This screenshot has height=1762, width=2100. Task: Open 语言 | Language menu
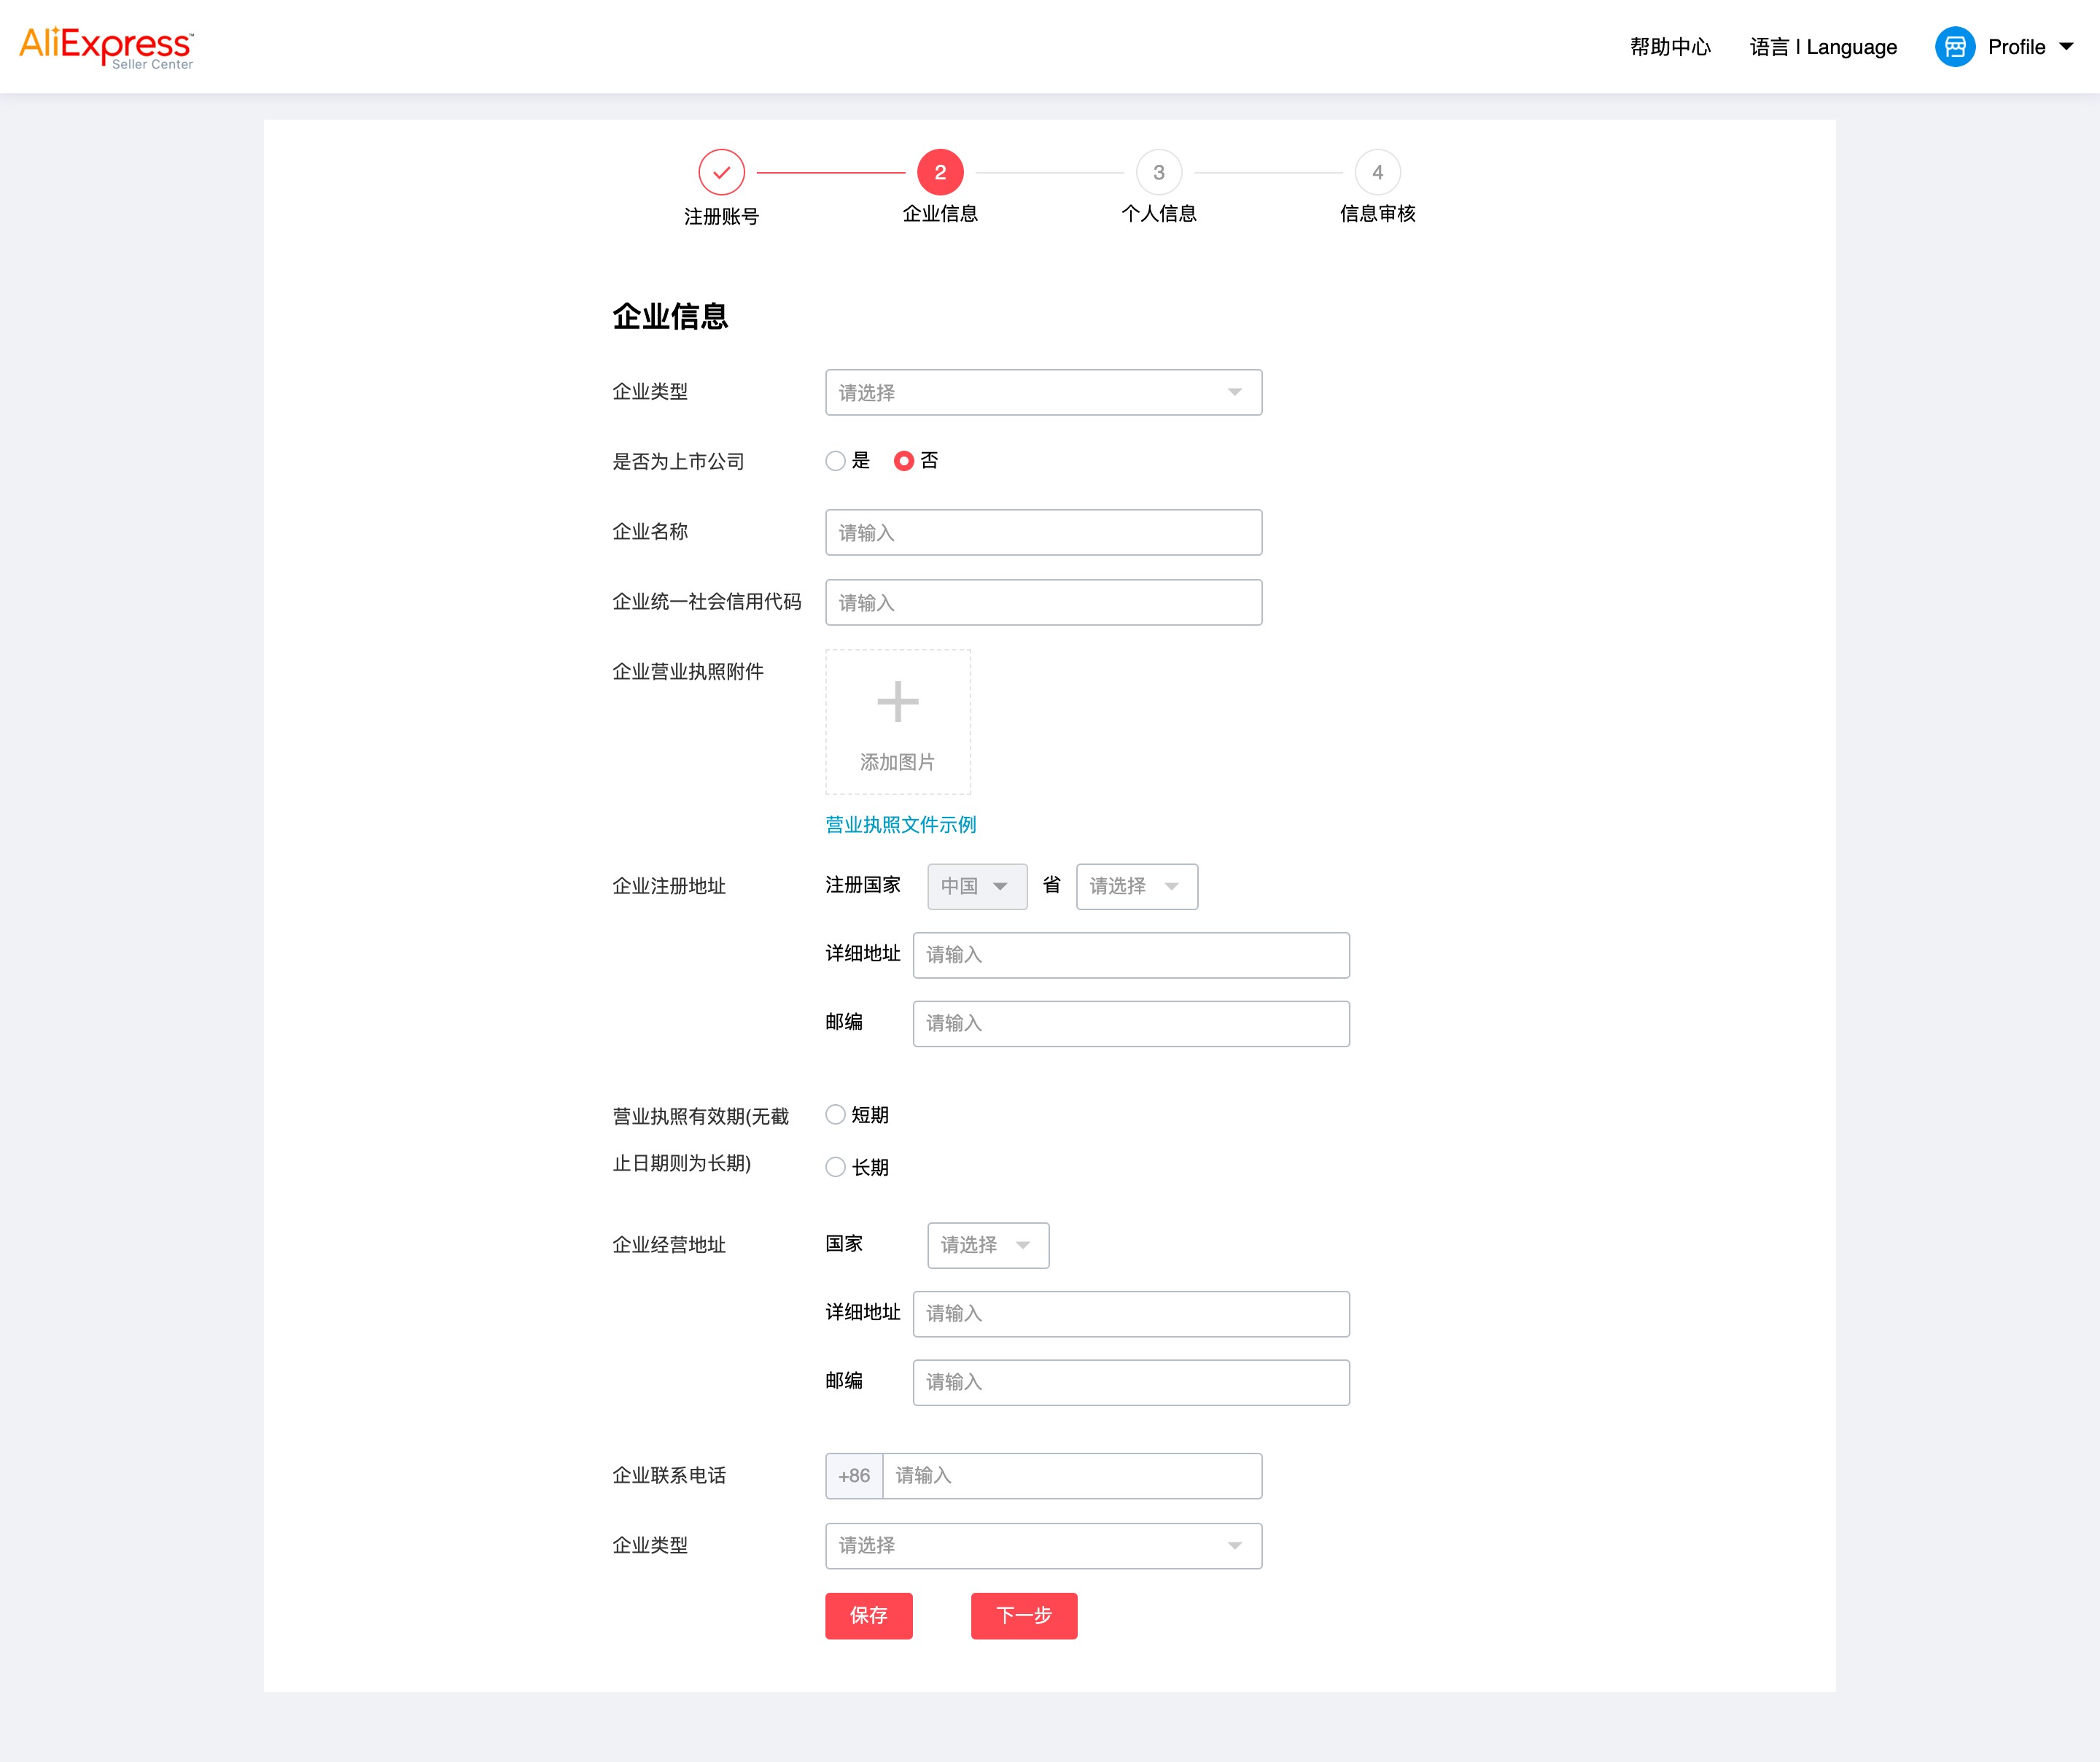click(x=1822, y=47)
